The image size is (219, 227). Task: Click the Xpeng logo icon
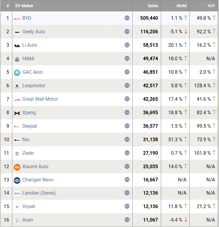point(17,113)
